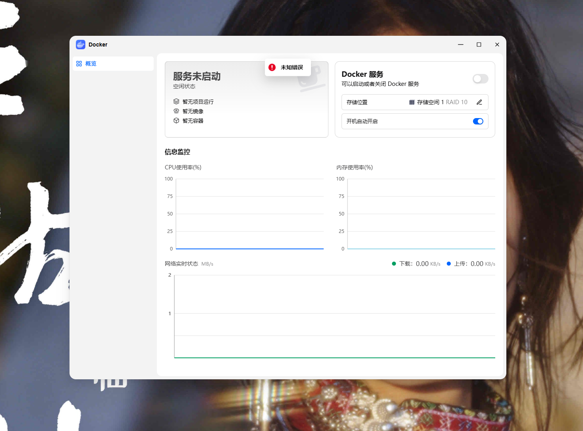Click the 网络实时状态 chart title
This screenshot has height=431, width=583.
pyautogui.click(x=181, y=264)
